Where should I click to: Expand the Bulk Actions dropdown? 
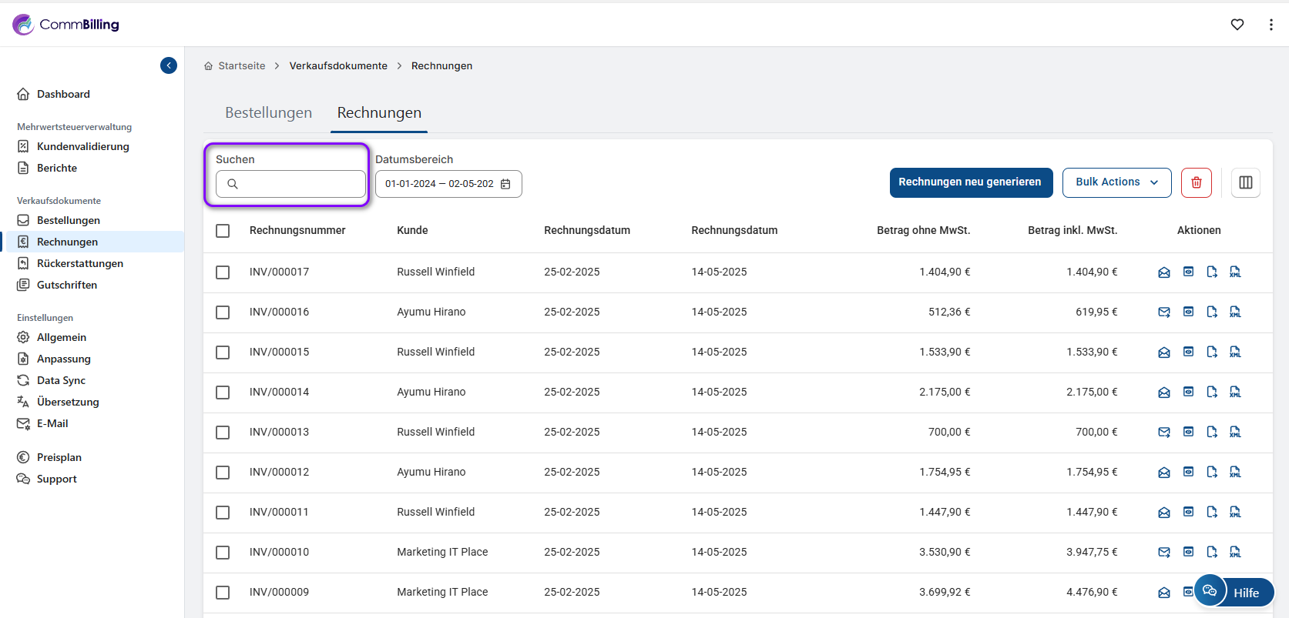point(1116,182)
